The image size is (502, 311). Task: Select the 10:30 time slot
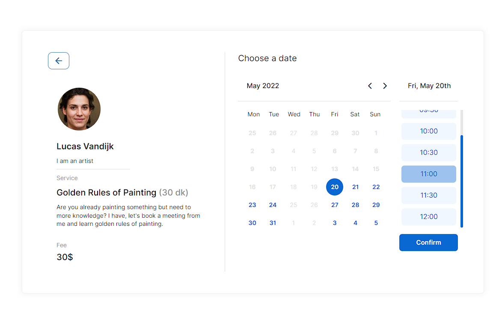429,153
